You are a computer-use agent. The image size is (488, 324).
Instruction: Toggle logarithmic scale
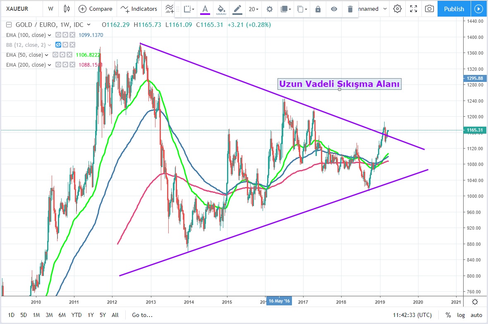coord(461,315)
